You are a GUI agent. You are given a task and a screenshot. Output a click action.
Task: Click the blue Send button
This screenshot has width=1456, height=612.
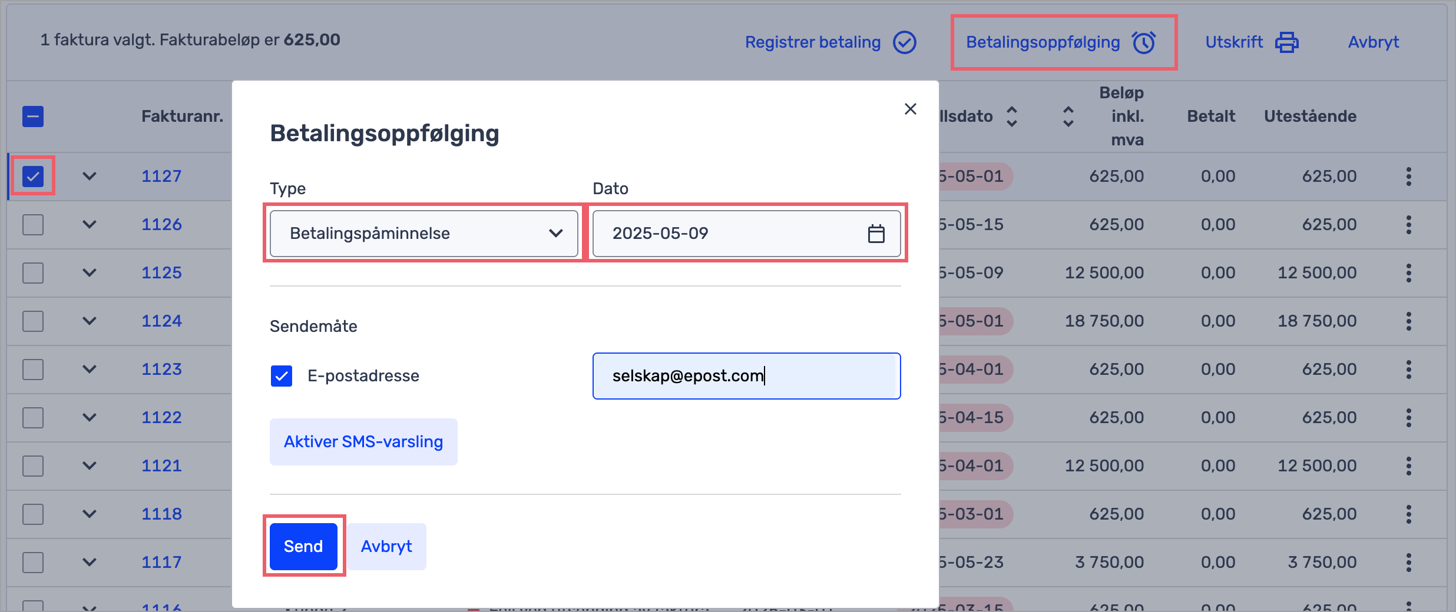[303, 547]
